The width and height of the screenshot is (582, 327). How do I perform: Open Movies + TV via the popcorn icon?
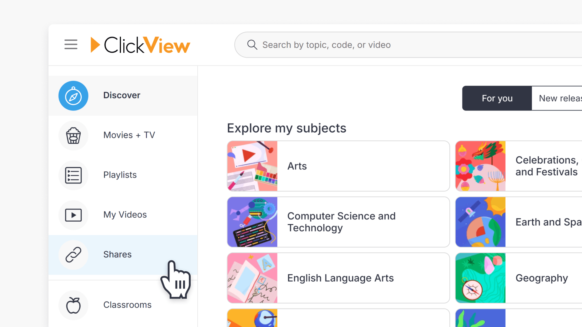point(73,136)
